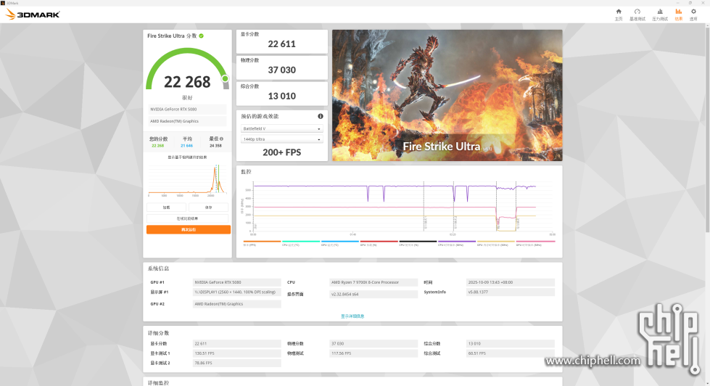Toggle the blue GPU temperature legend series
This screenshot has width=710, height=386.
pos(339,243)
